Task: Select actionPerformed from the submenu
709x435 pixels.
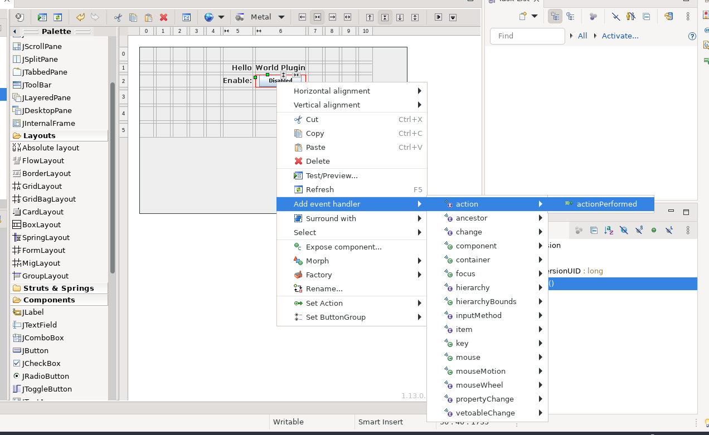Action: (606, 204)
